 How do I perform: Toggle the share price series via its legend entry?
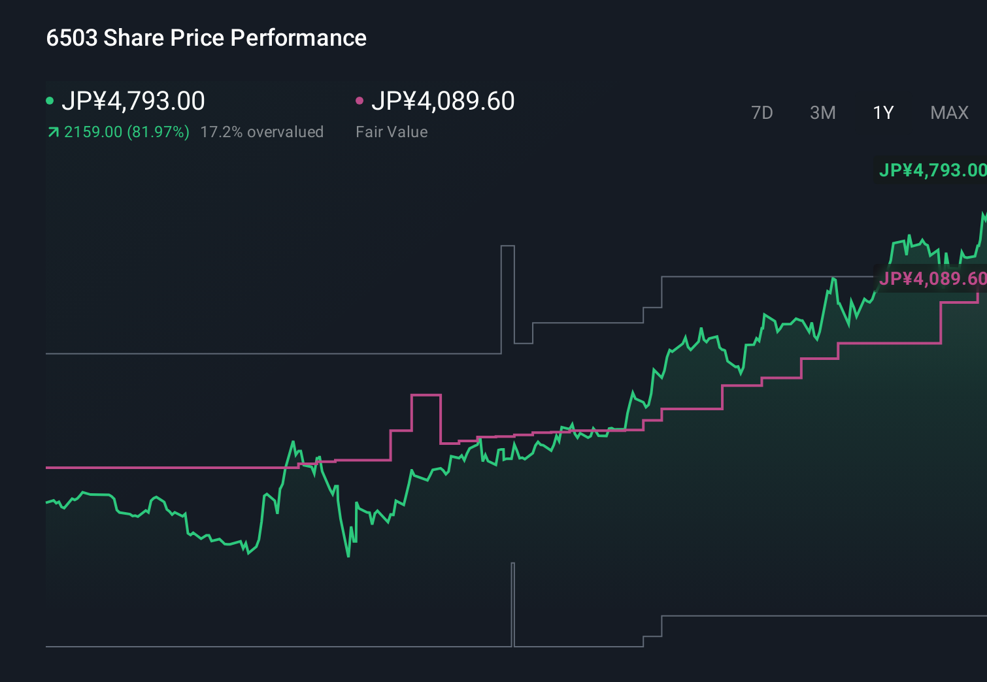pyautogui.click(x=134, y=100)
